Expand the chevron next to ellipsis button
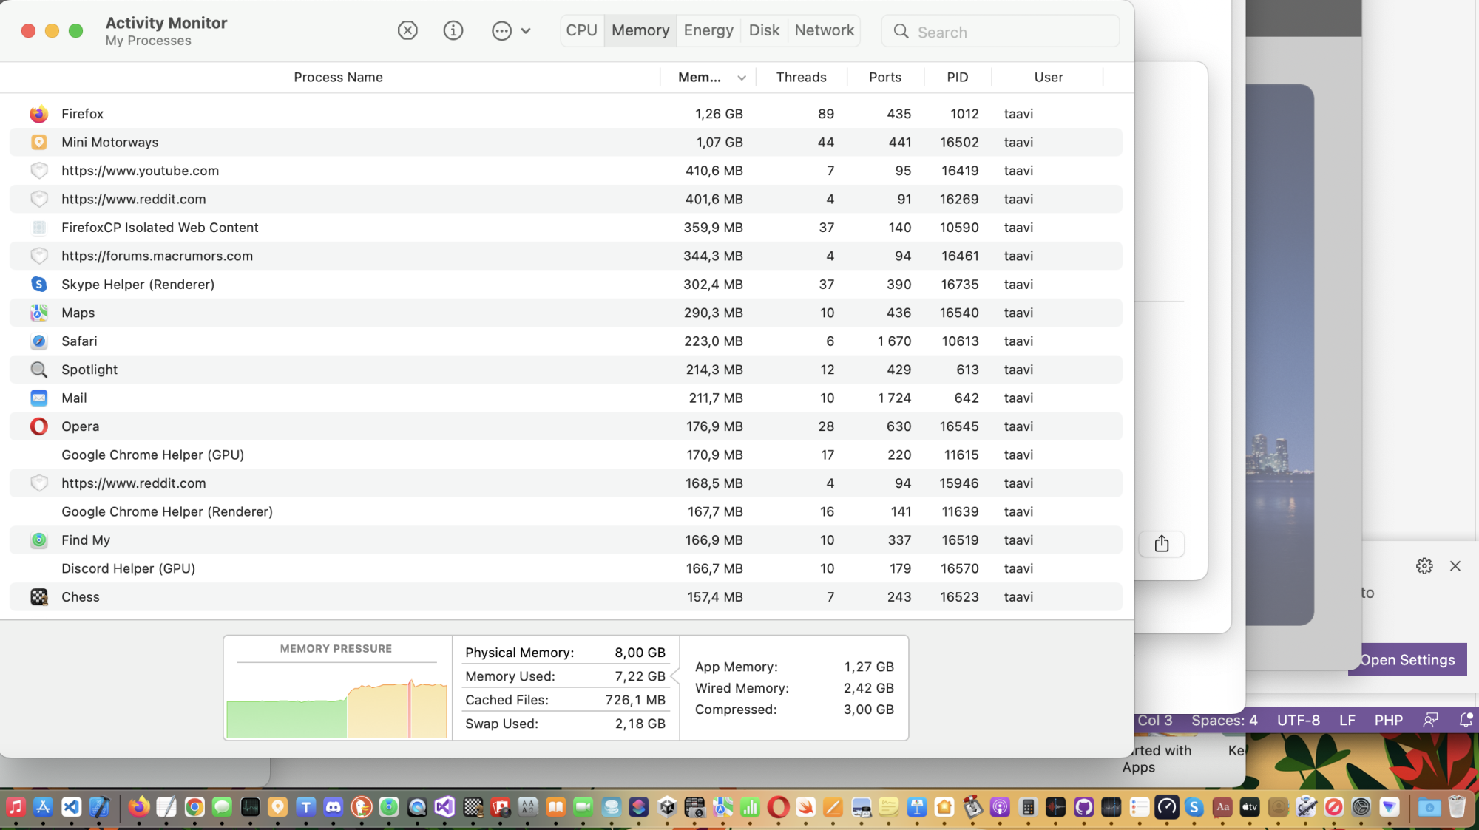This screenshot has height=830, width=1479. (x=526, y=31)
